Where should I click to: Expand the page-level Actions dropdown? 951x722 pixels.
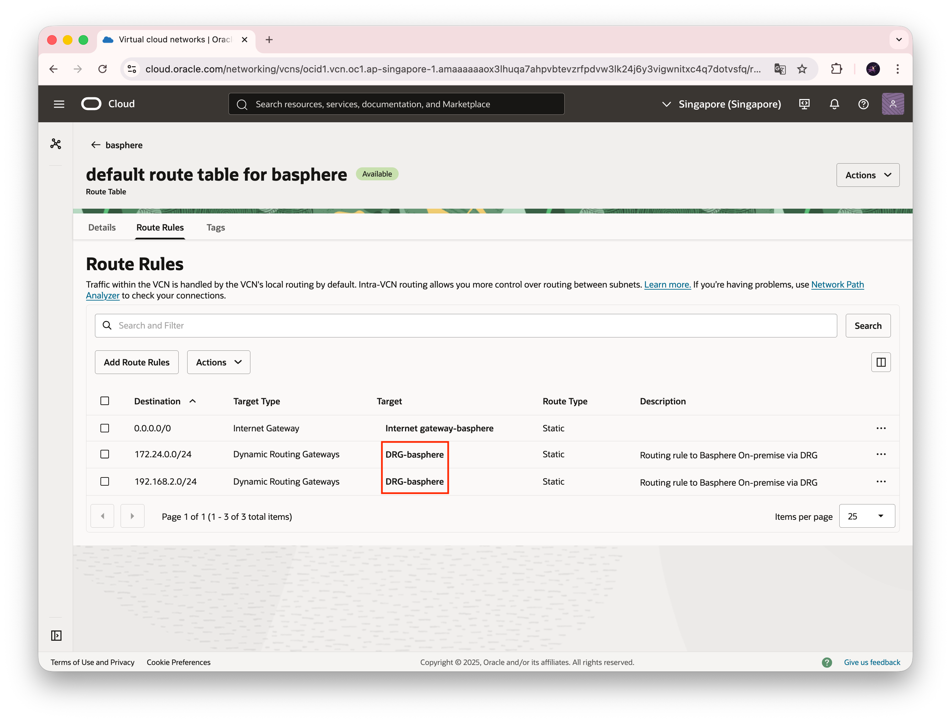pyautogui.click(x=867, y=175)
